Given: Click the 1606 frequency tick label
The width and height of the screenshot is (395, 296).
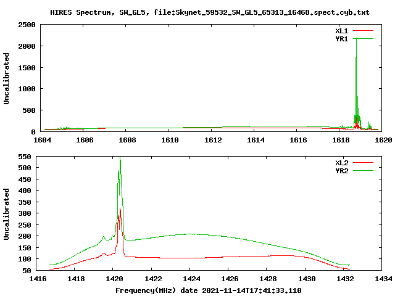Looking at the screenshot, I should tap(85, 140).
